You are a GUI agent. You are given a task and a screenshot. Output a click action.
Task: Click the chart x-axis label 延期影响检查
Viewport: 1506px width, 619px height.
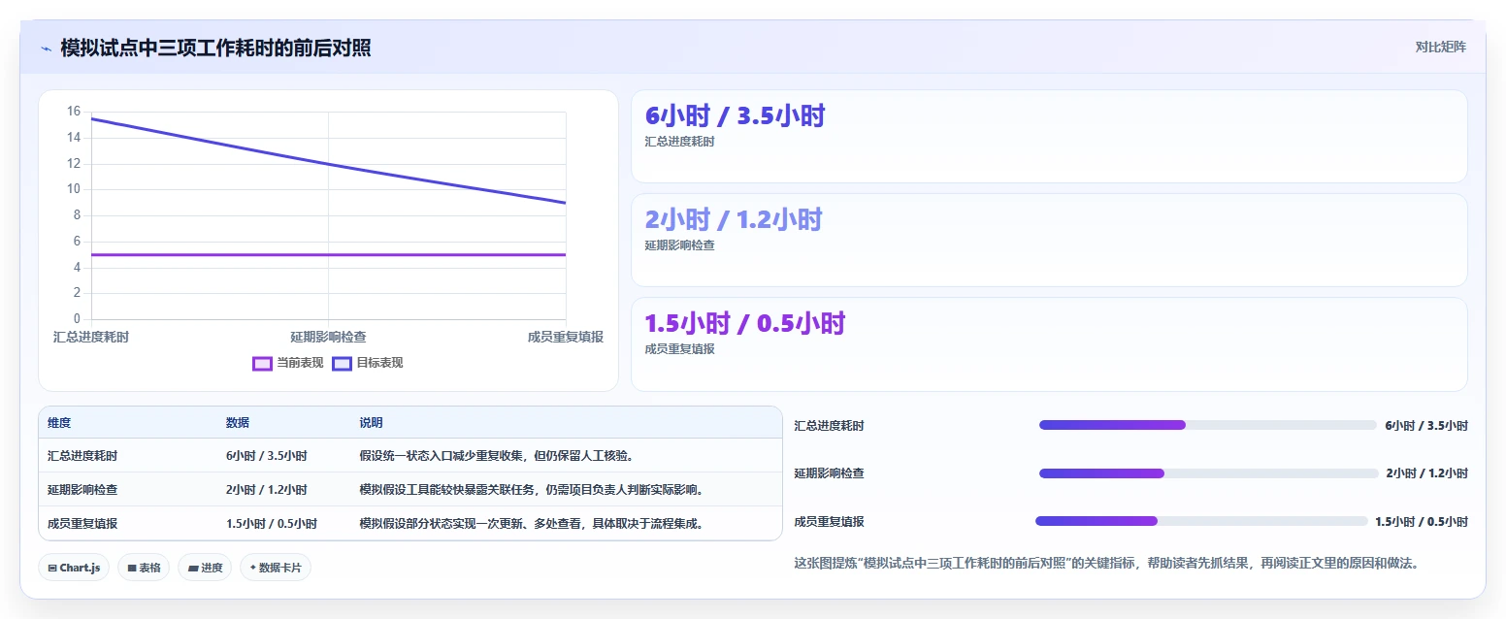(328, 337)
